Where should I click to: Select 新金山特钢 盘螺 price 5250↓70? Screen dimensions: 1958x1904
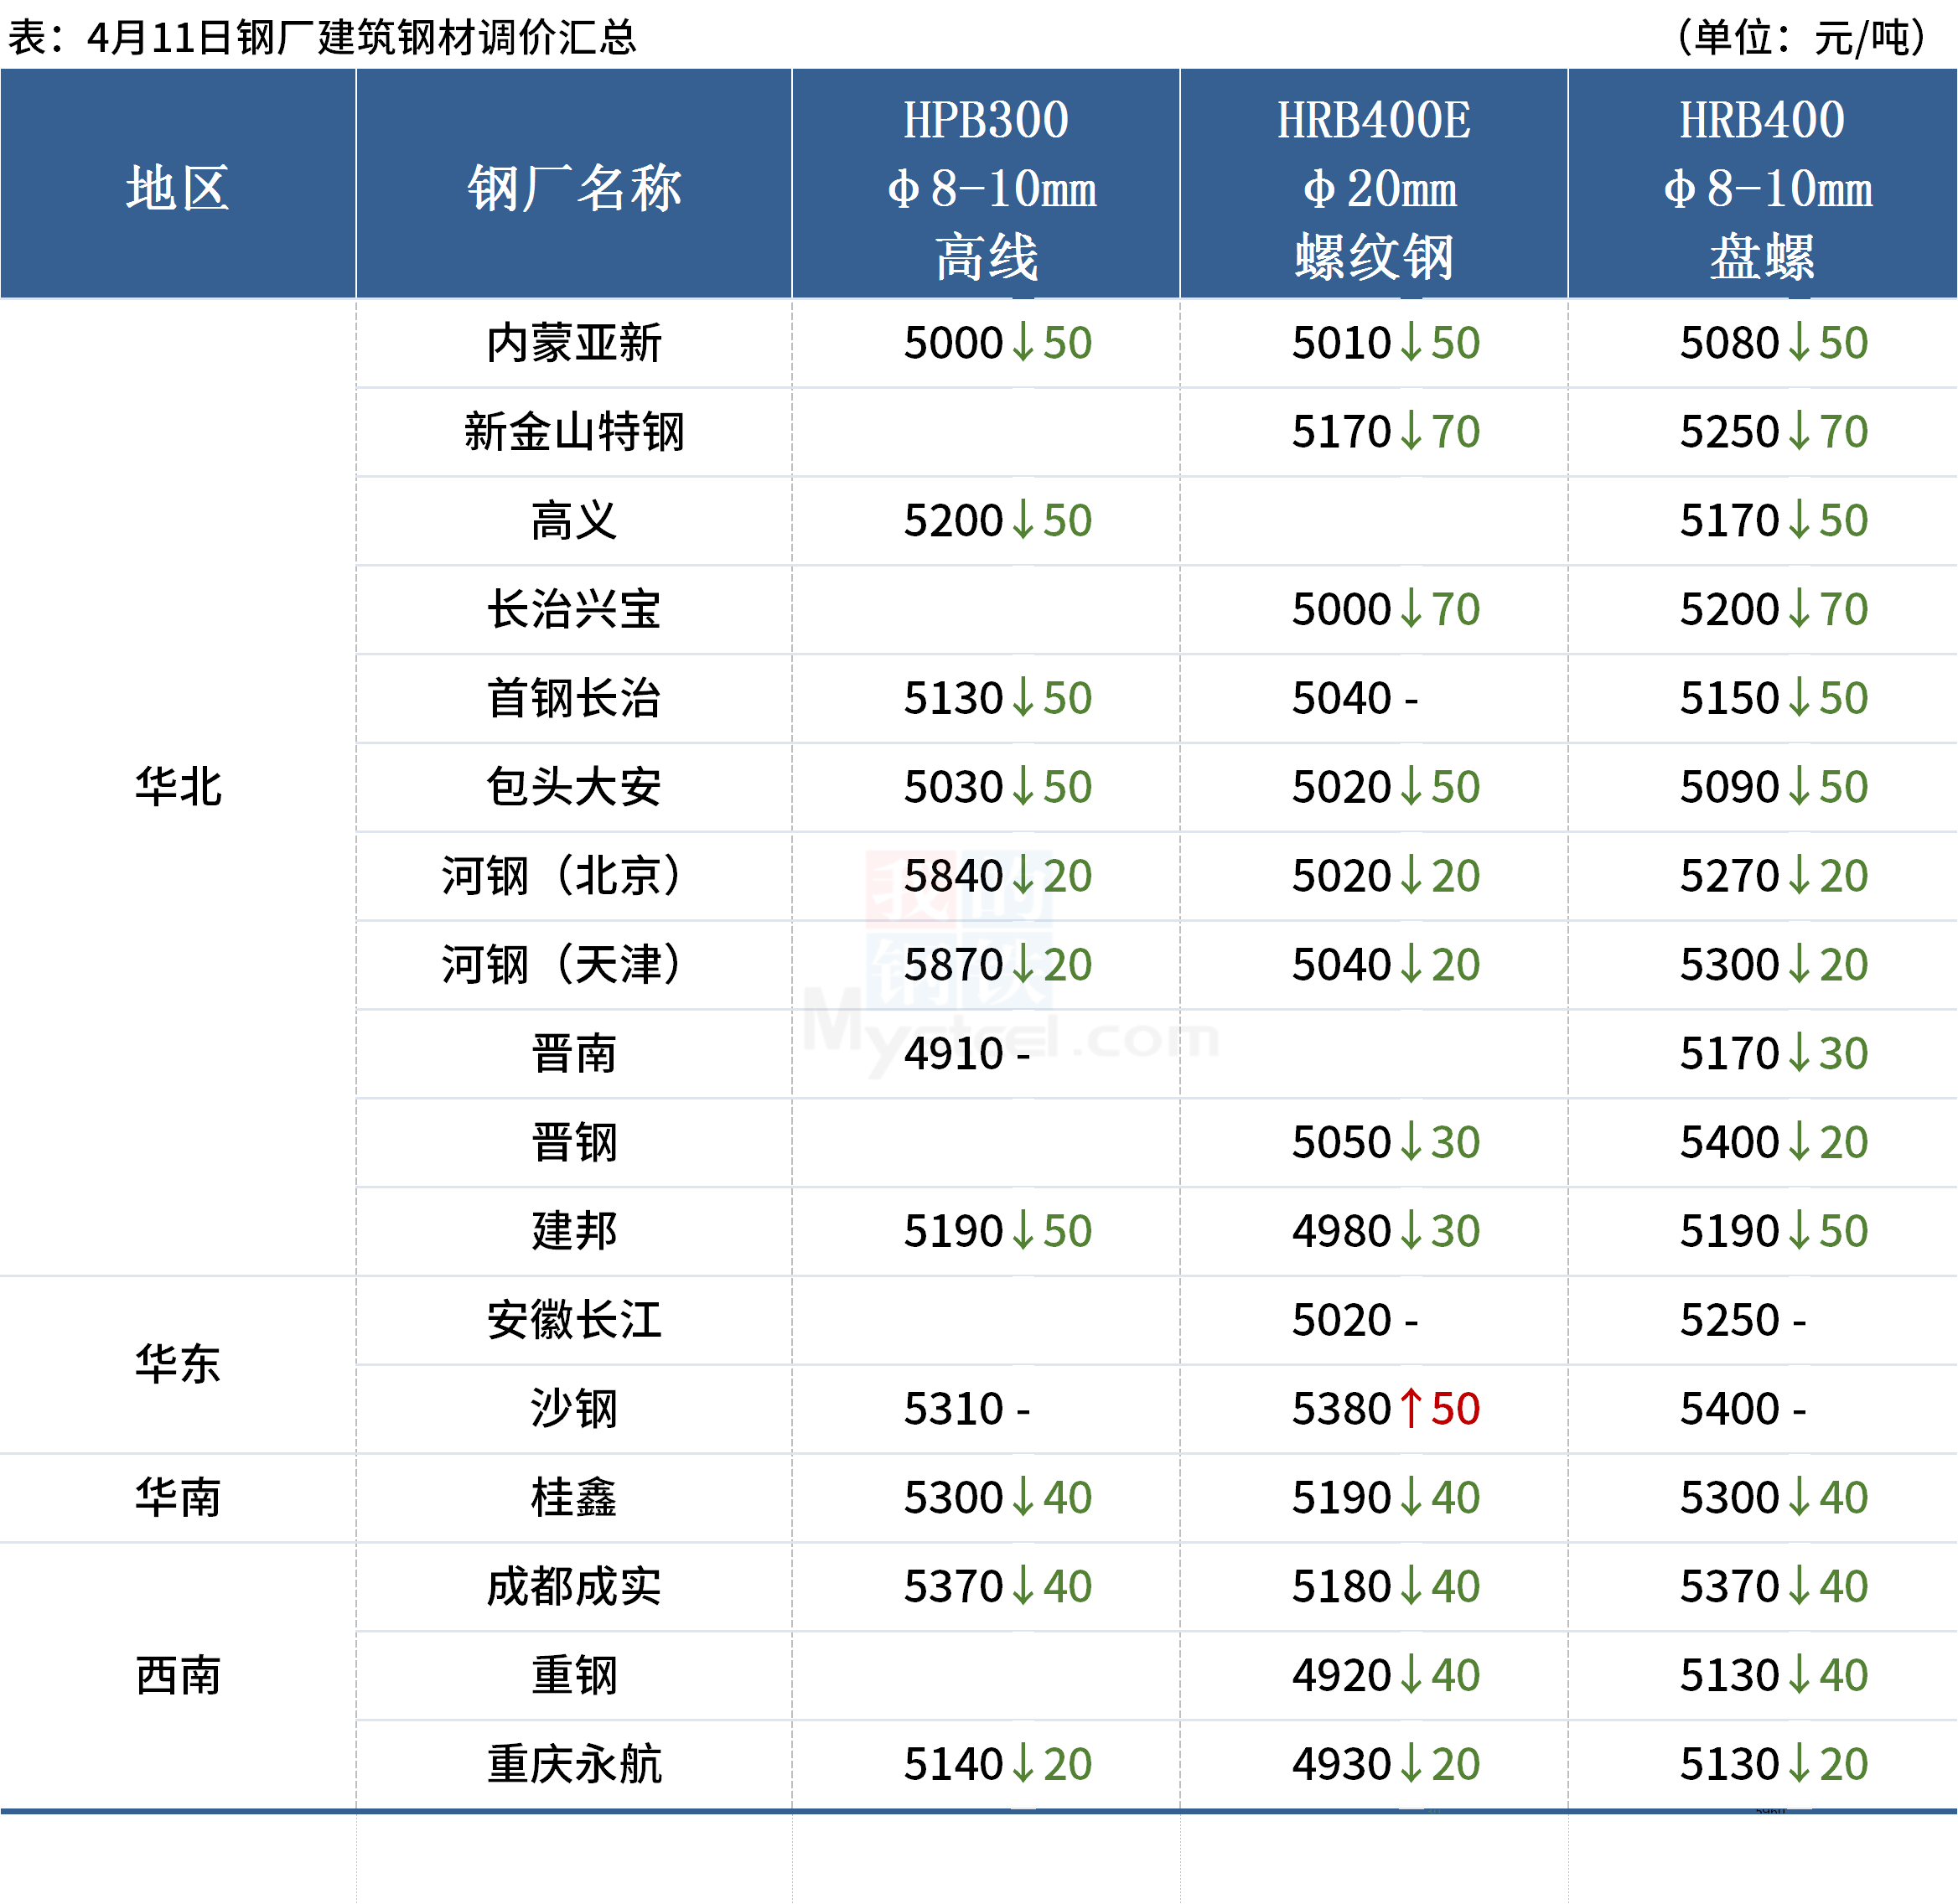click(1774, 432)
